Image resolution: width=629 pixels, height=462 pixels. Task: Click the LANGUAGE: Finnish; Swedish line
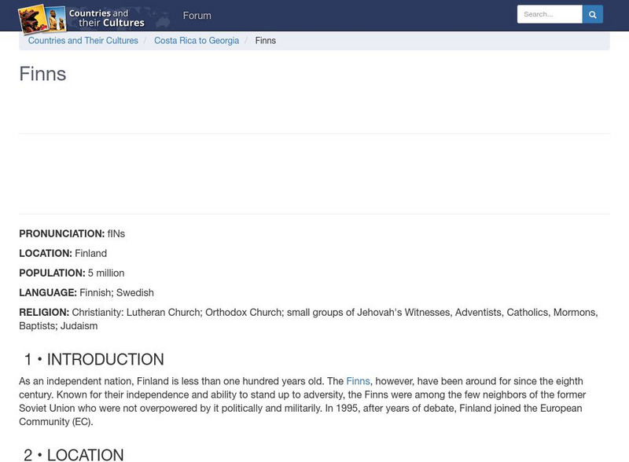pos(86,292)
